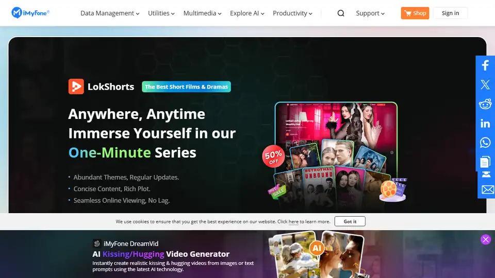Image resolution: width=495 pixels, height=278 pixels.
Task: Click the LokShorts title text
Action: (111, 86)
